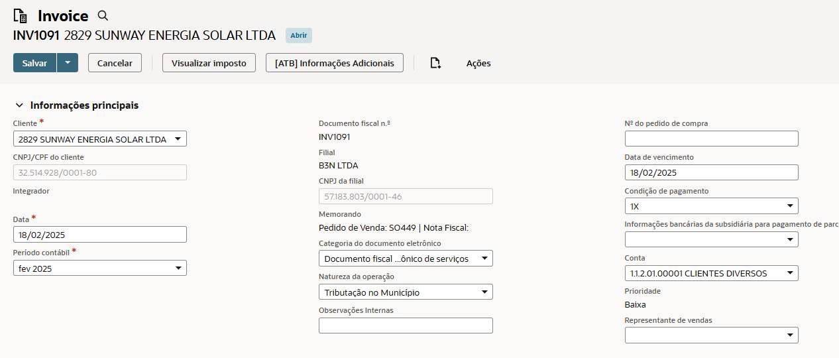Click the Data de vencimento field
Viewport: 839px width, 358px height.
(x=711, y=172)
